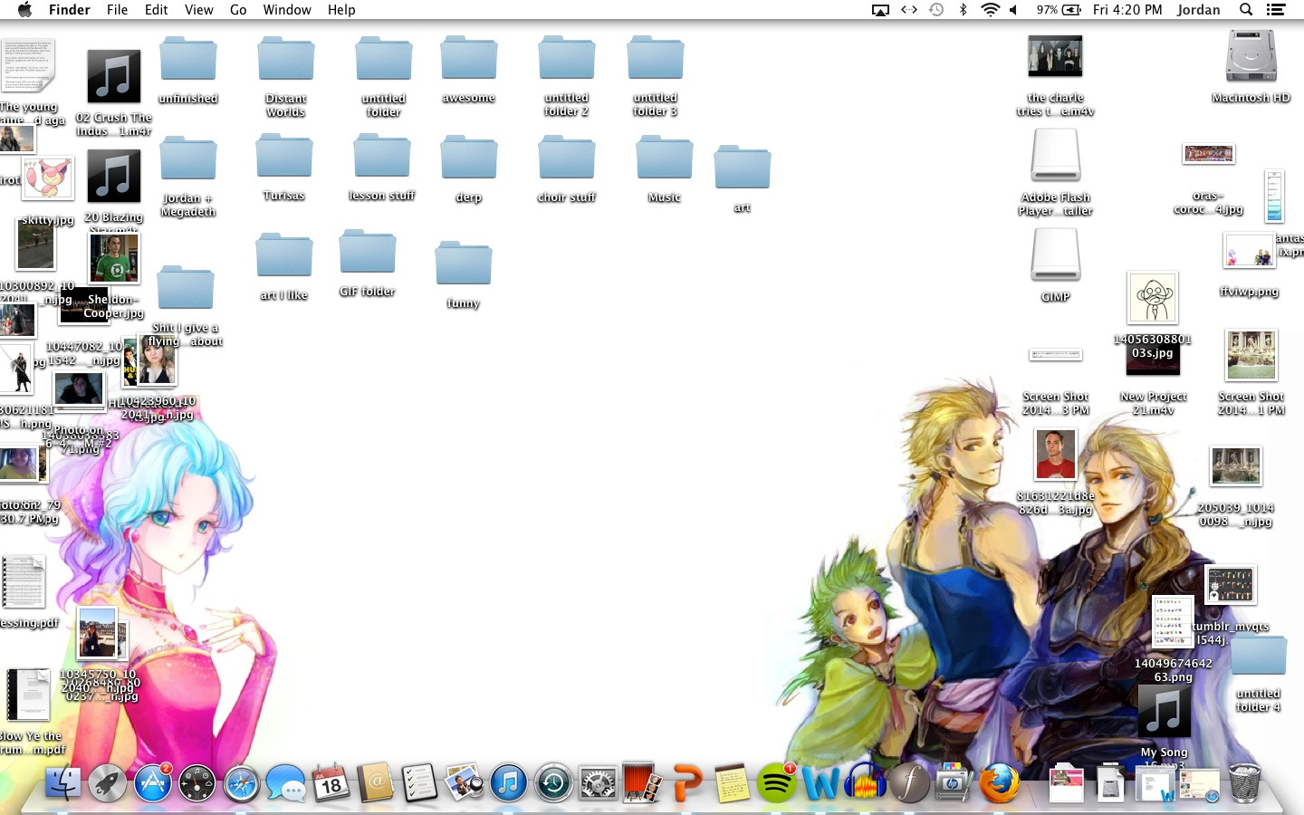The width and height of the screenshot is (1304, 815).
Task: Launch Audacity from the Dock
Action: 865,783
